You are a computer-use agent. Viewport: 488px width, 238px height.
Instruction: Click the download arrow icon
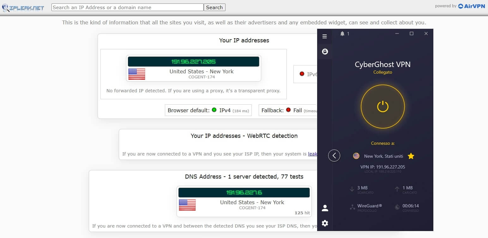(x=352, y=189)
